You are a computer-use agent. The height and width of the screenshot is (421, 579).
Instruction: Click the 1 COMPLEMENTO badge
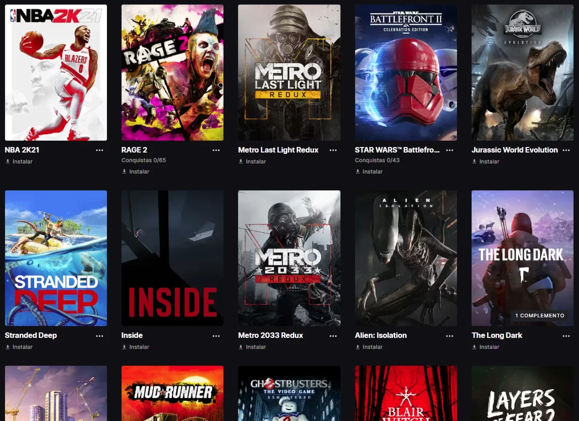click(540, 316)
